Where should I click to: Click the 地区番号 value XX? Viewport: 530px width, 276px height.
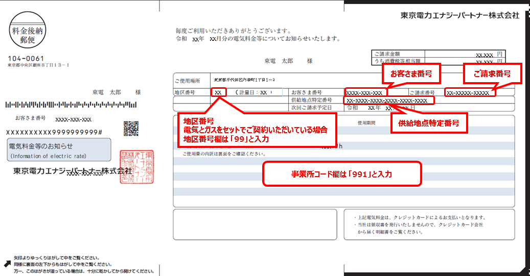point(218,92)
